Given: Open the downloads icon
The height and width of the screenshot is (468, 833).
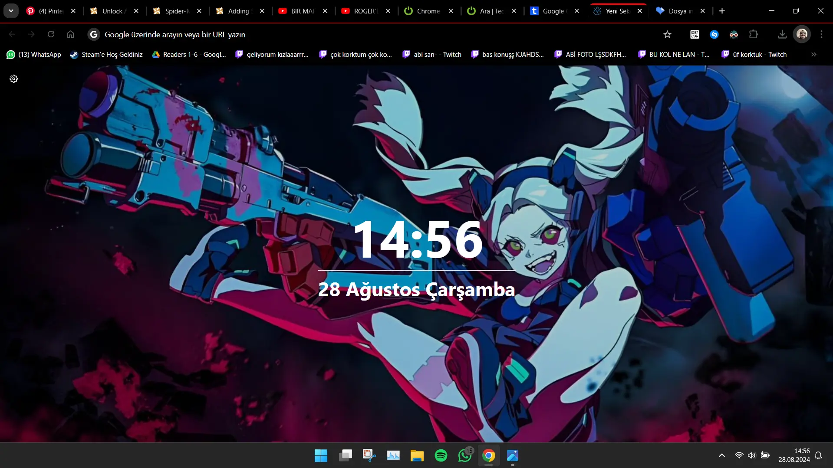Looking at the screenshot, I should [x=782, y=34].
